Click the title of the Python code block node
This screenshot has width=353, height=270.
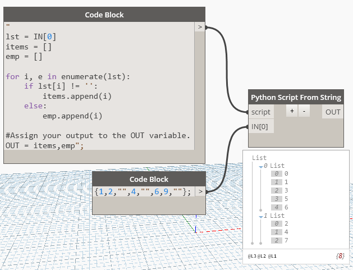(104, 15)
